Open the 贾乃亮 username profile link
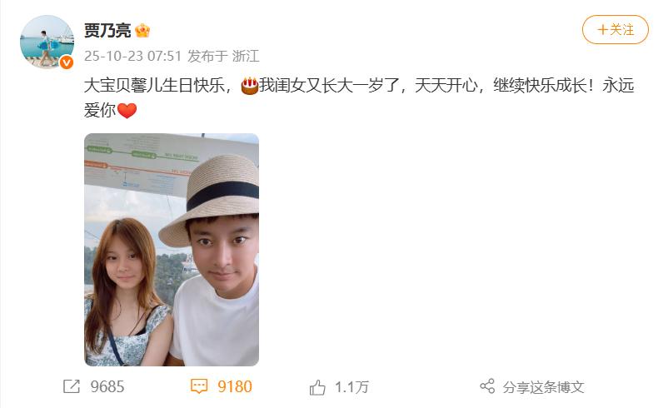 [107, 31]
